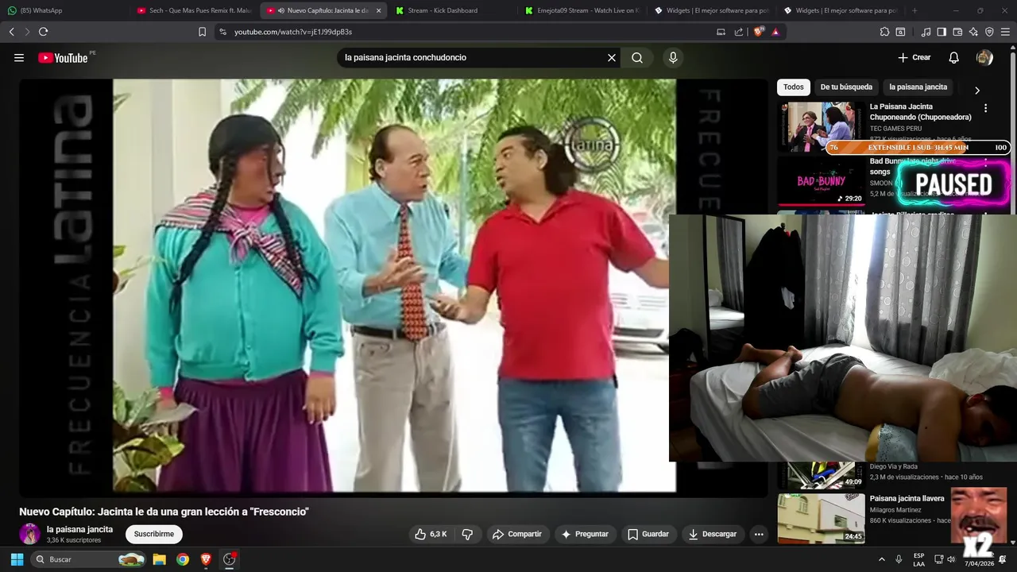Click the taskbar Buscar search box
Screen dimensions: 1017x572
pos(90,559)
